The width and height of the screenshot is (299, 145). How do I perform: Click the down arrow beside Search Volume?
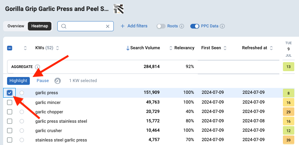pos(128,48)
